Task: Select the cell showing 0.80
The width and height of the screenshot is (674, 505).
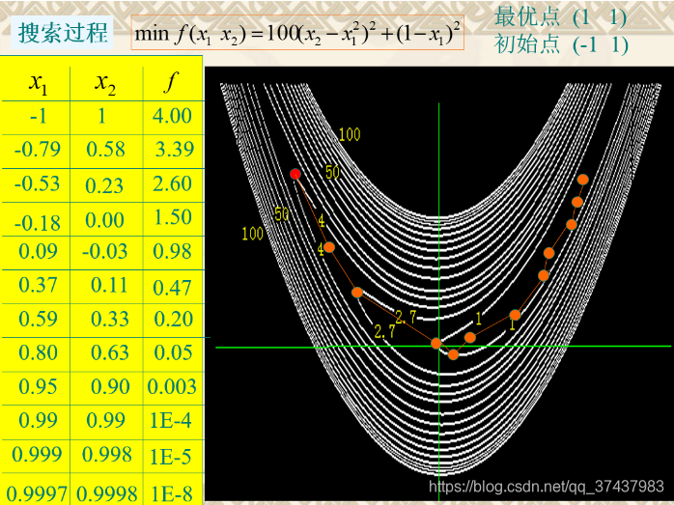Action: pyautogui.click(x=39, y=352)
